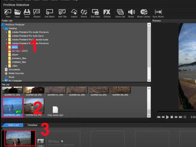Click the New show icon
This screenshot has width=196, height=147.
click(8, 13)
